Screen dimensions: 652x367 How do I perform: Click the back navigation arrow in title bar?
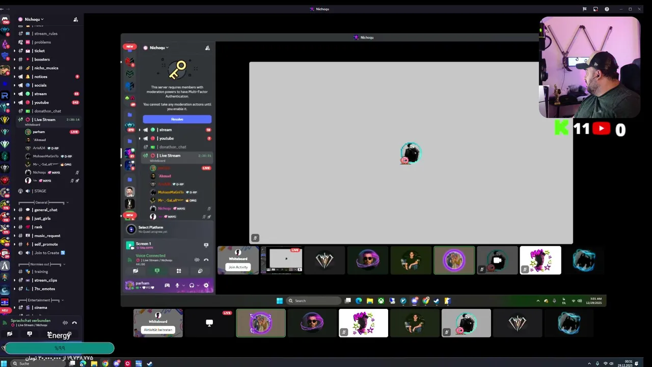pyautogui.click(x=2, y=9)
